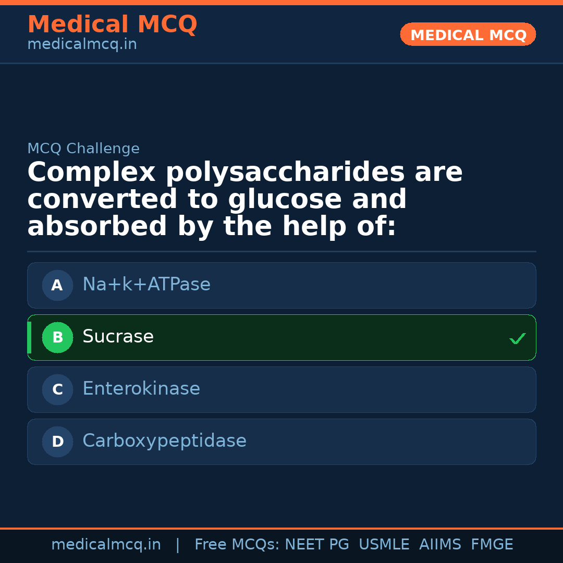
Task: Click the question text heading
Action: pos(245,200)
